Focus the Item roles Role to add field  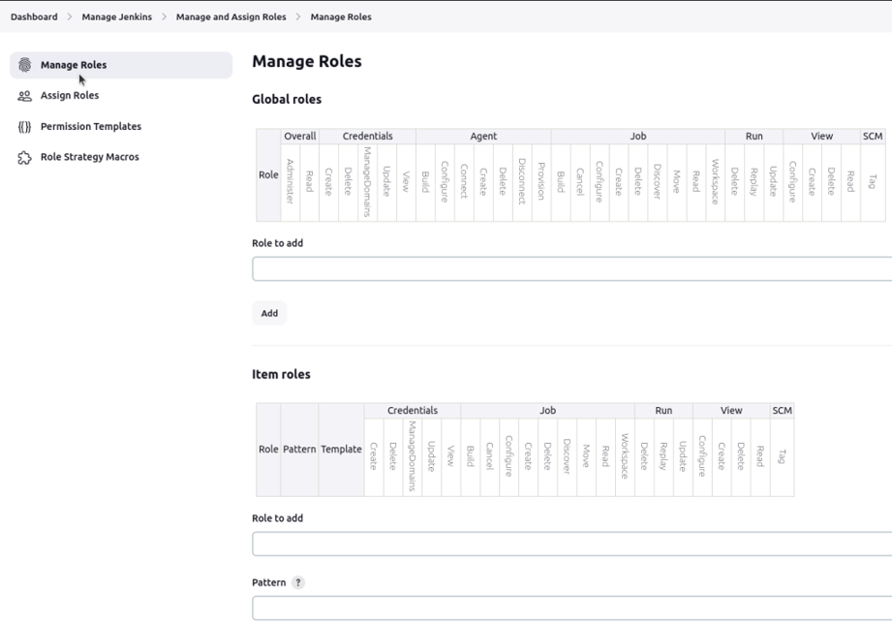(571, 544)
